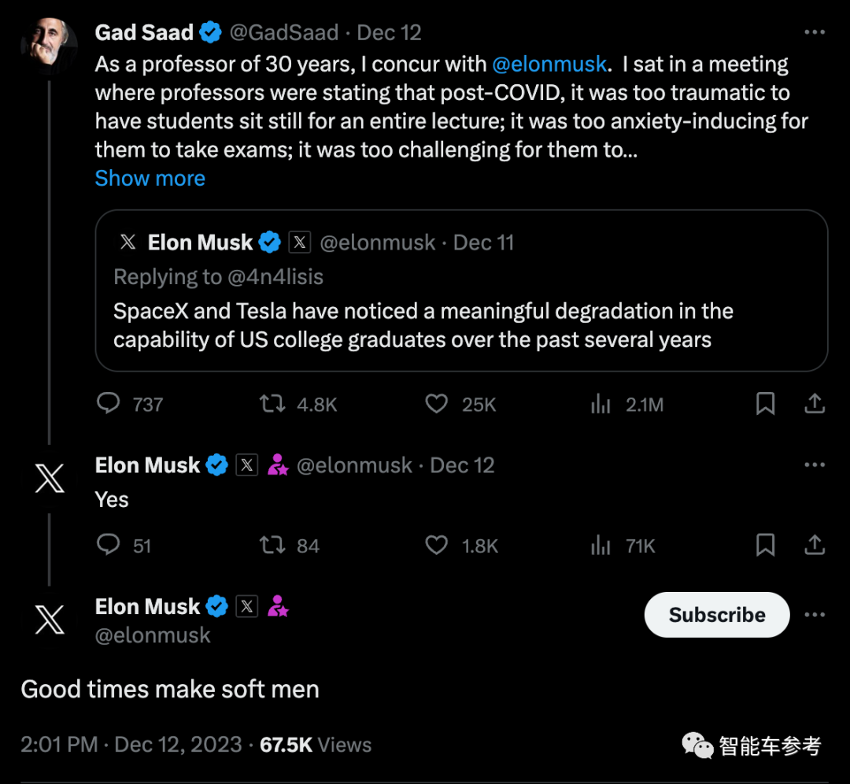The width and height of the screenshot is (850, 784).
Task: Open Gad Saad's profile picture
Action: point(49,46)
